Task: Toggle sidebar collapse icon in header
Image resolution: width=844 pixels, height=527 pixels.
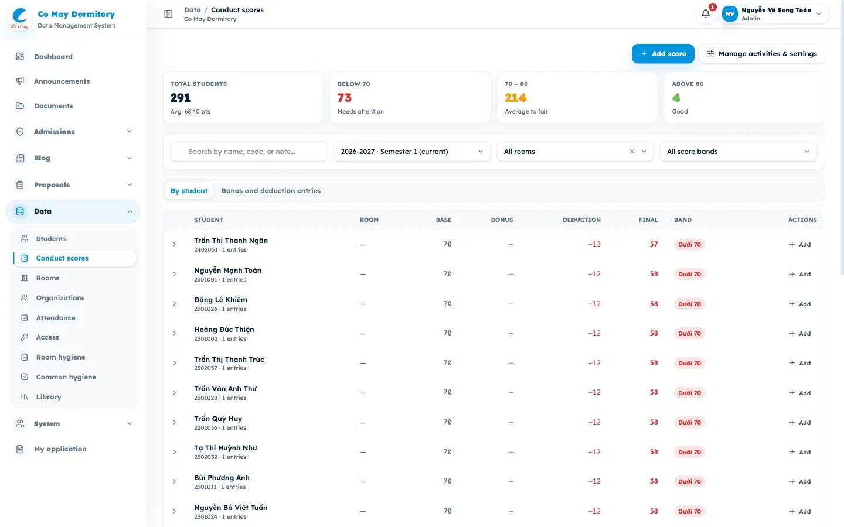Action: tap(168, 14)
